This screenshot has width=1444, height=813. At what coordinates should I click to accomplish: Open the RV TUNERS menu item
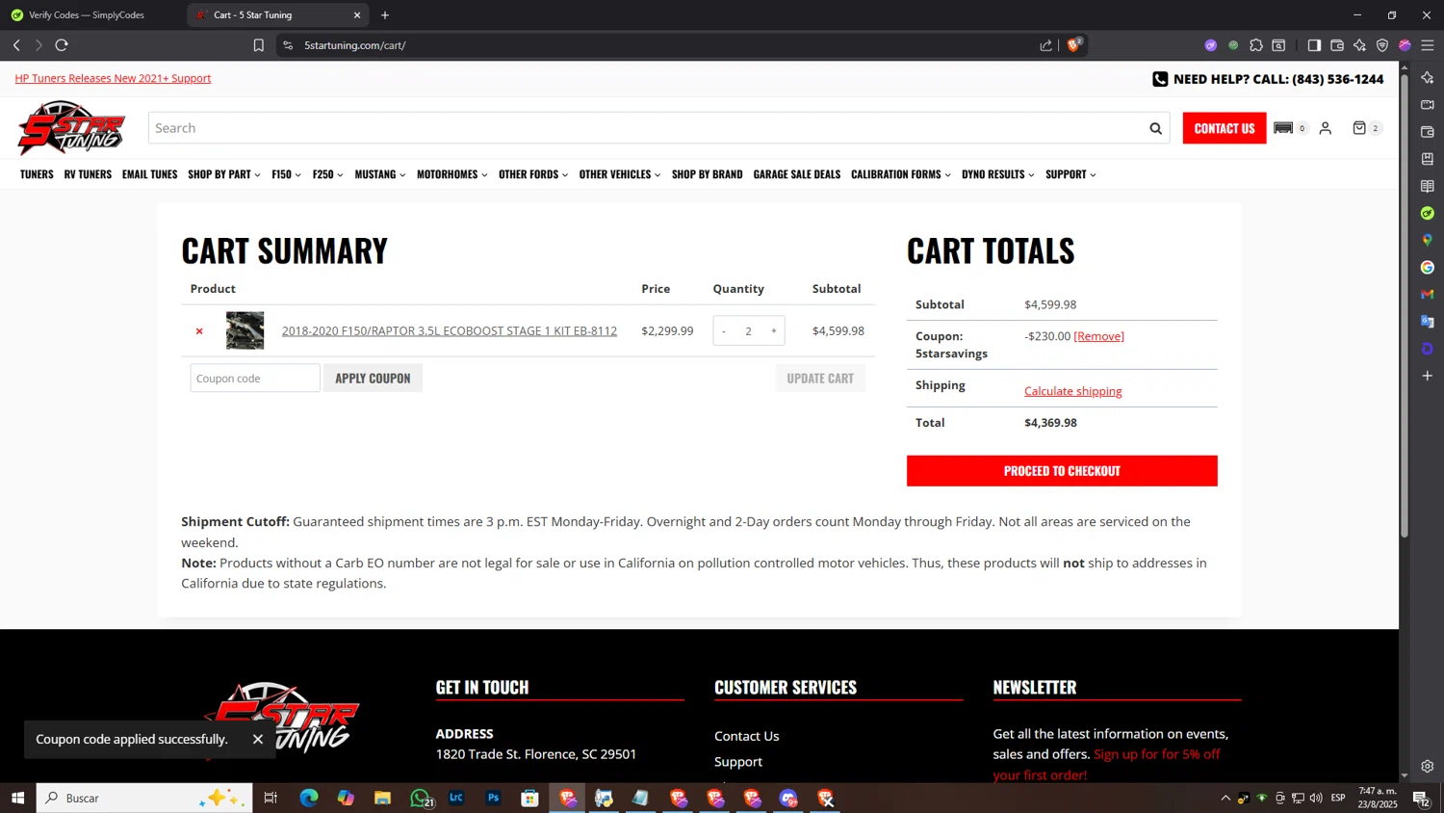pyautogui.click(x=88, y=174)
